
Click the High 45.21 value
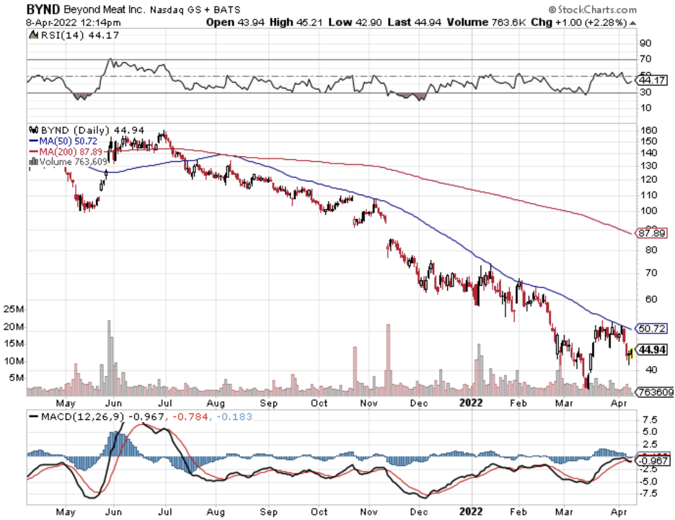296,22
